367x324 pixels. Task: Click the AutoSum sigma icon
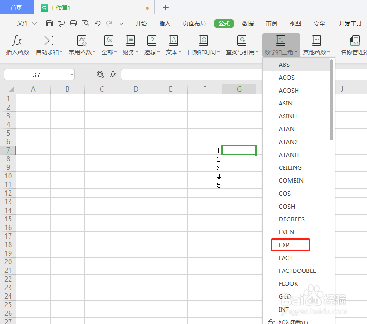coord(49,41)
